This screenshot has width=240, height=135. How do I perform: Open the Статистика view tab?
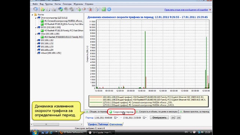(x=116, y=124)
